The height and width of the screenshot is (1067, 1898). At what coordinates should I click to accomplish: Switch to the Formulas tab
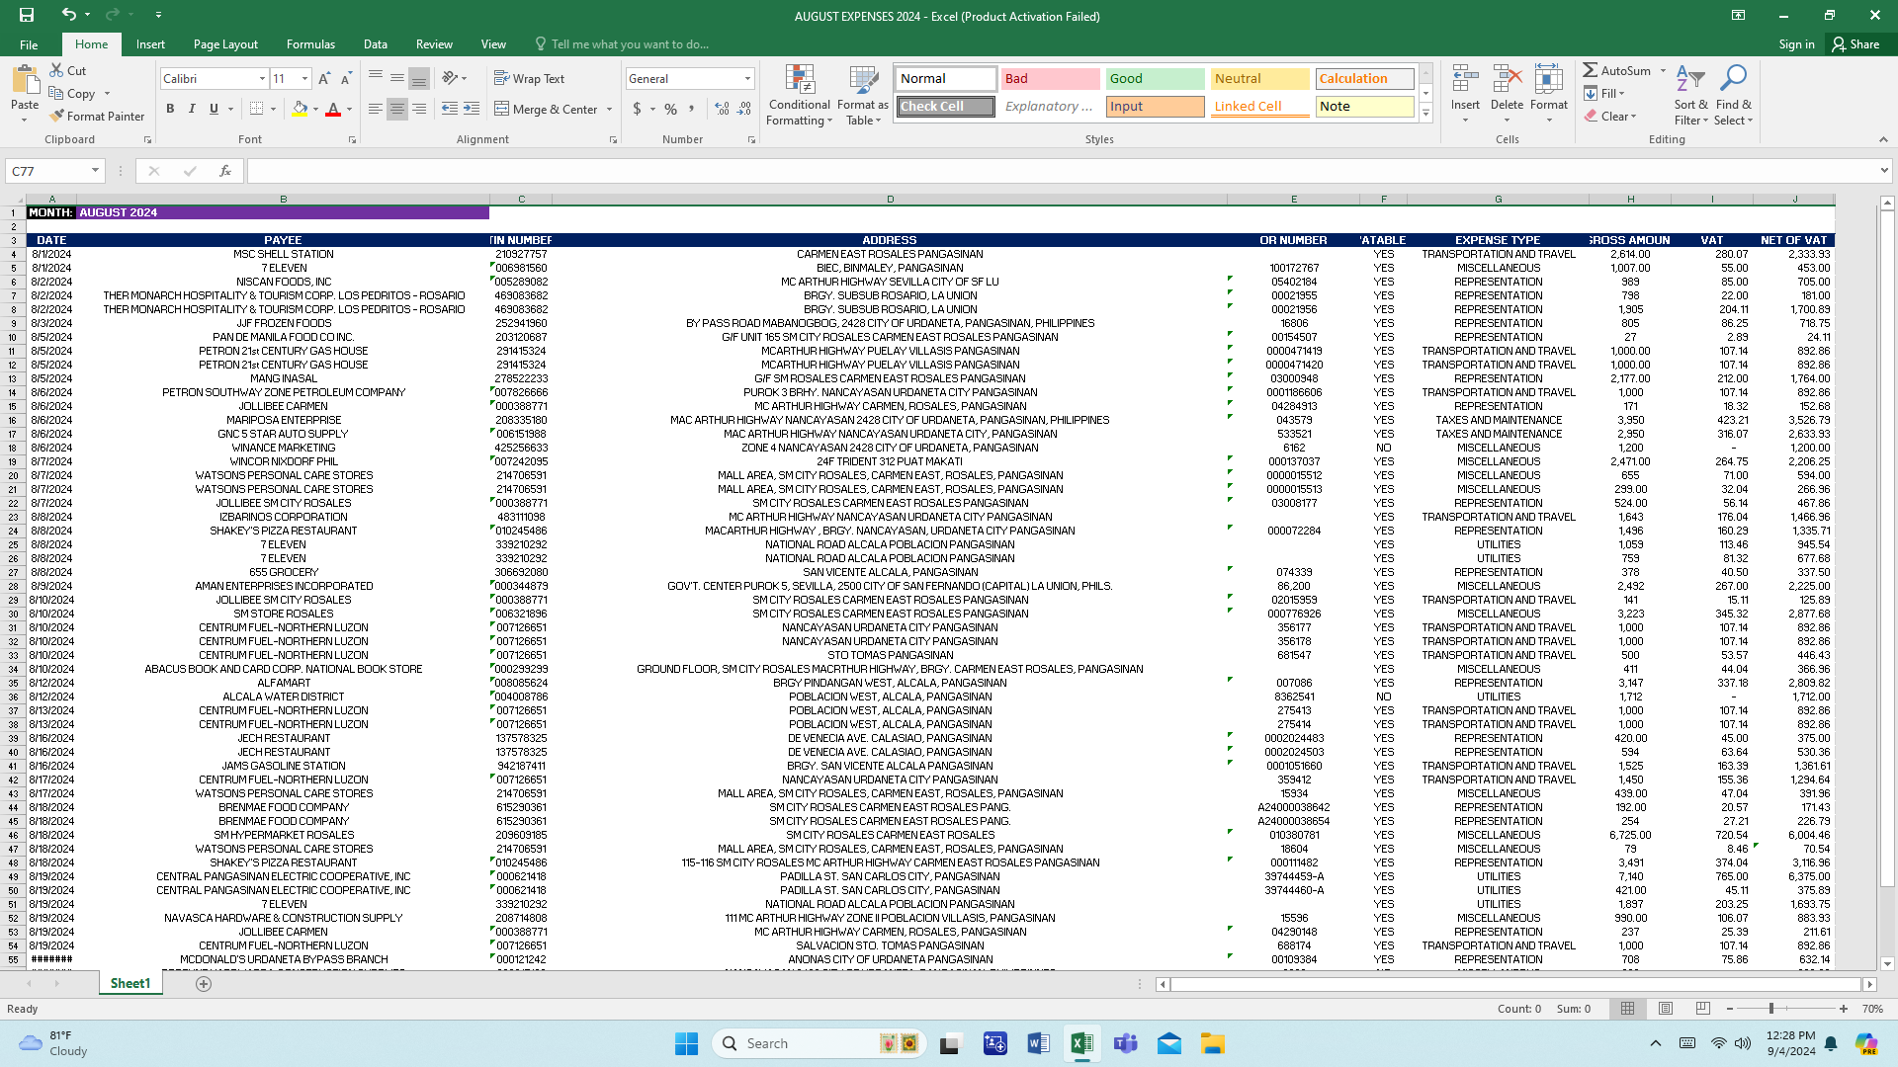(x=310, y=44)
